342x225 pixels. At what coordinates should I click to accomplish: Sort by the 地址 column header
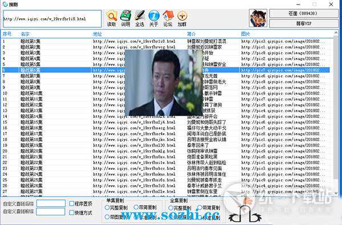(x=97, y=34)
